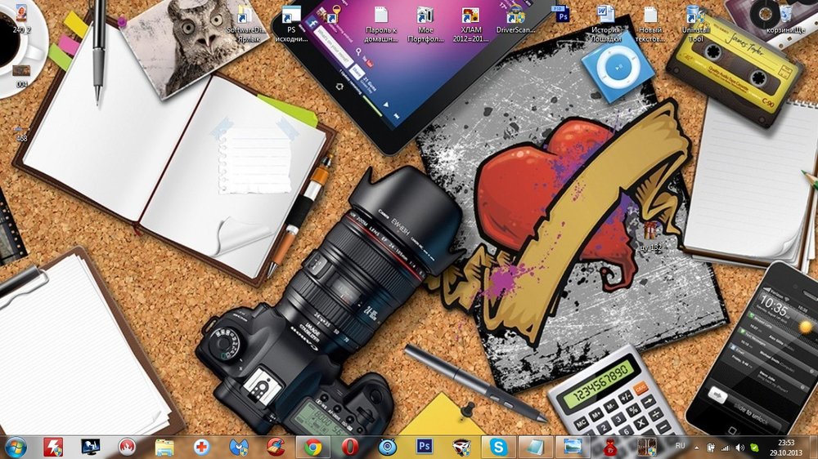Show hidden tray icons arrow
The width and height of the screenshot is (818, 459).
[695, 447]
